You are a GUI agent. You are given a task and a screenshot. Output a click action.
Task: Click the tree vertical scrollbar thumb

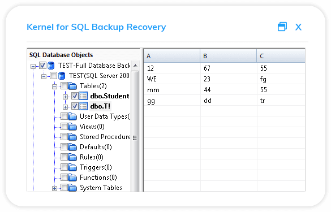click(x=135, y=131)
